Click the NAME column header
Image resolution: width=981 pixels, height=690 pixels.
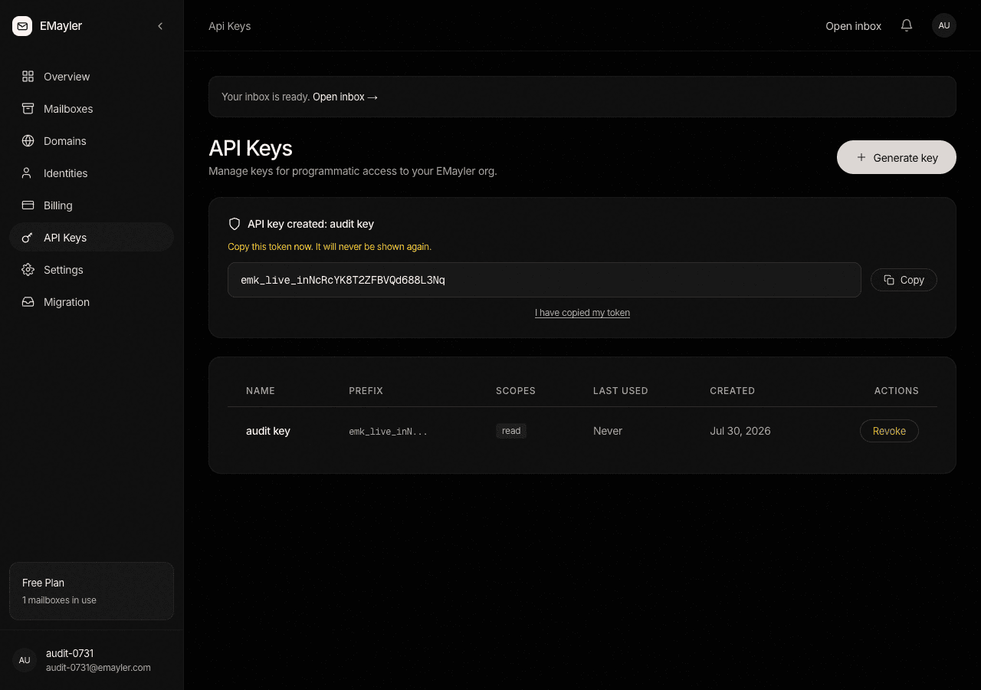pos(261,391)
